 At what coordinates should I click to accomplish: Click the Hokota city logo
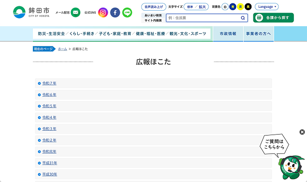pyautogui.click(x=31, y=12)
